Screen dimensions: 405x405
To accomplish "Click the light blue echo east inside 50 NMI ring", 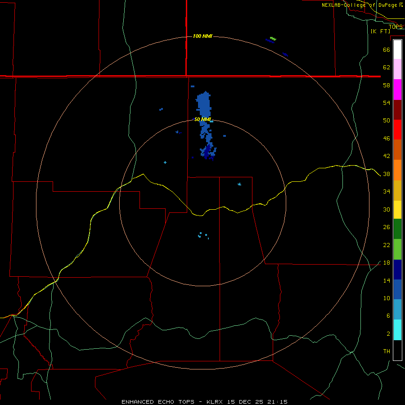I will point(239,184).
